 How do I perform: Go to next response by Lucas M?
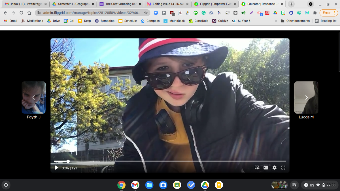[x=306, y=98]
